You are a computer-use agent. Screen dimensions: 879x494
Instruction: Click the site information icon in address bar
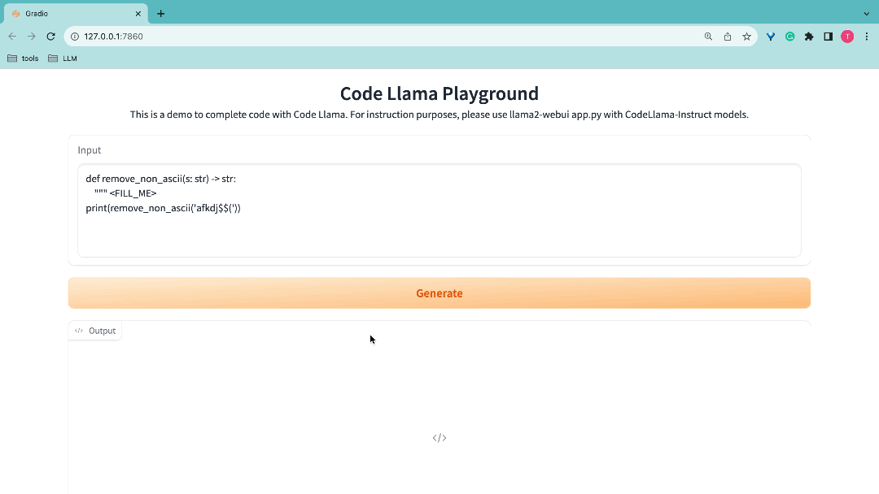click(75, 37)
